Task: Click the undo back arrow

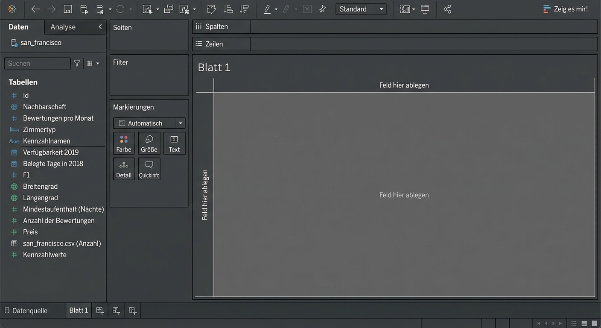Action: tap(35, 9)
